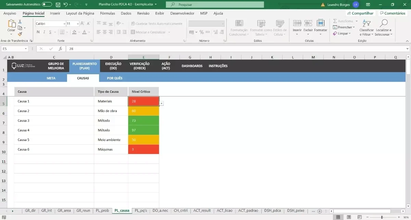Go to DASHBOARDS navigation button
Image resolution: width=411 pixels, height=220 pixels.
click(x=192, y=66)
